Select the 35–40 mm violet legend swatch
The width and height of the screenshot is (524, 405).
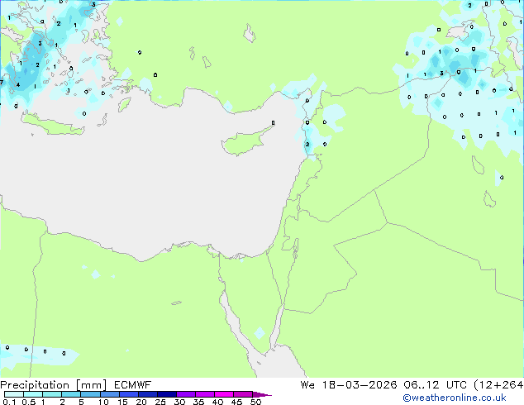click(x=204, y=394)
